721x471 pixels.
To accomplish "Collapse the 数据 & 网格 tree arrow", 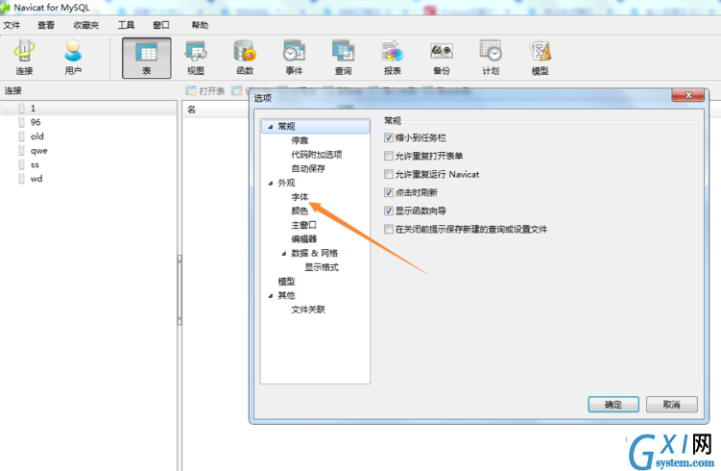I will click(x=284, y=254).
